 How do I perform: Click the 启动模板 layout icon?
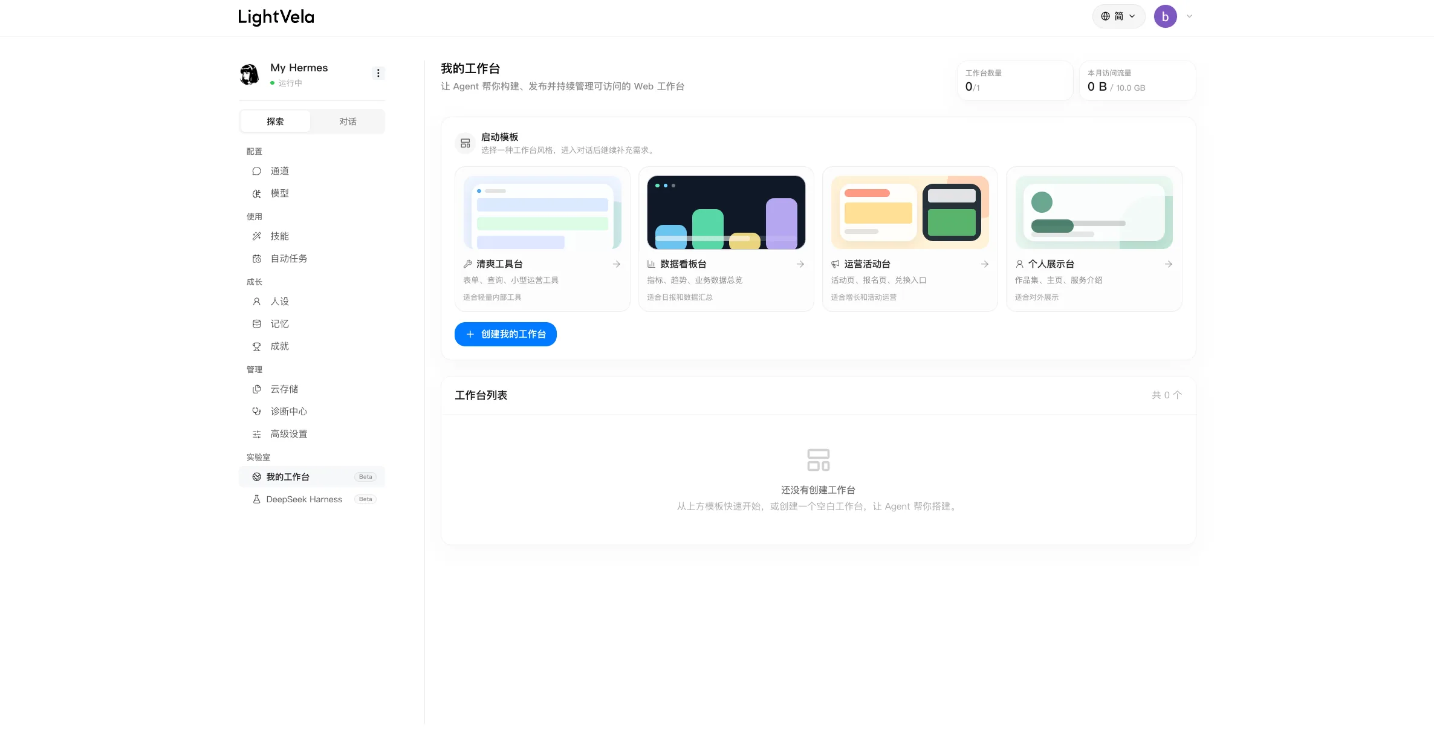pyautogui.click(x=465, y=143)
